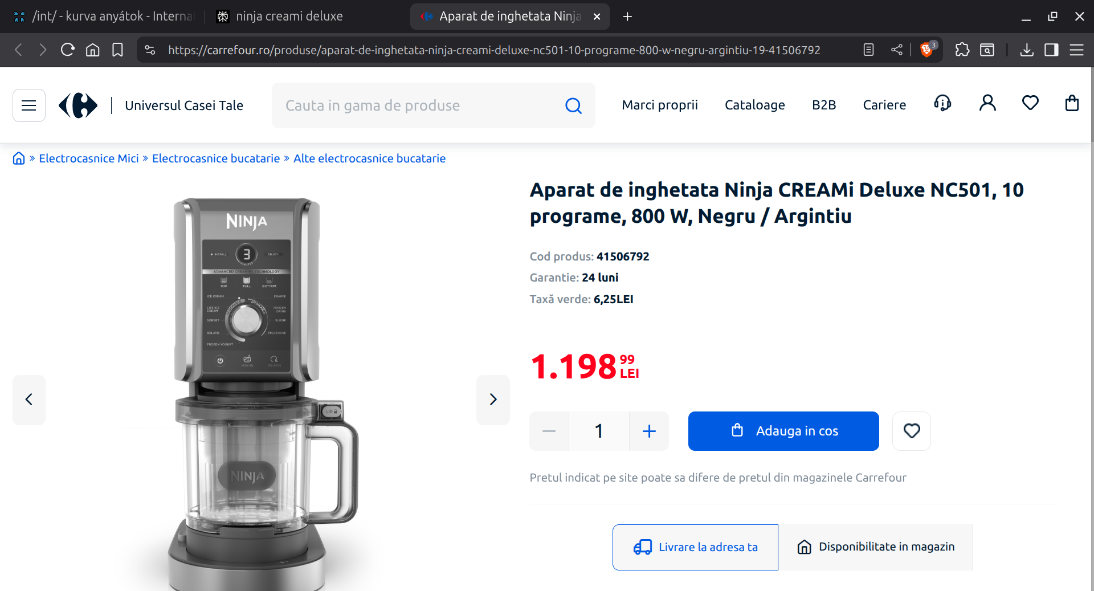The height and width of the screenshot is (591, 1094).
Task: Go forward in browser history
Action: click(x=43, y=50)
